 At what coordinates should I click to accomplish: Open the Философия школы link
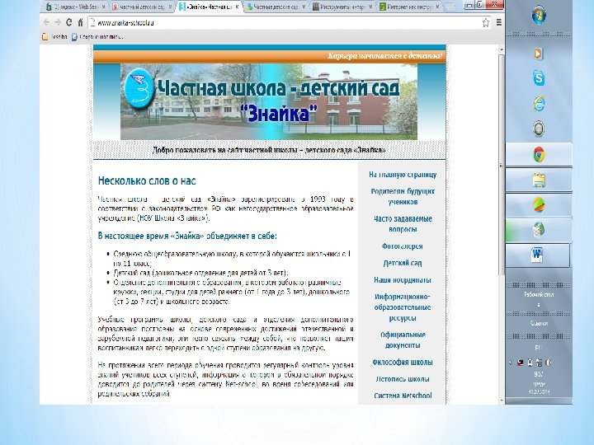(x=403, y=362)
